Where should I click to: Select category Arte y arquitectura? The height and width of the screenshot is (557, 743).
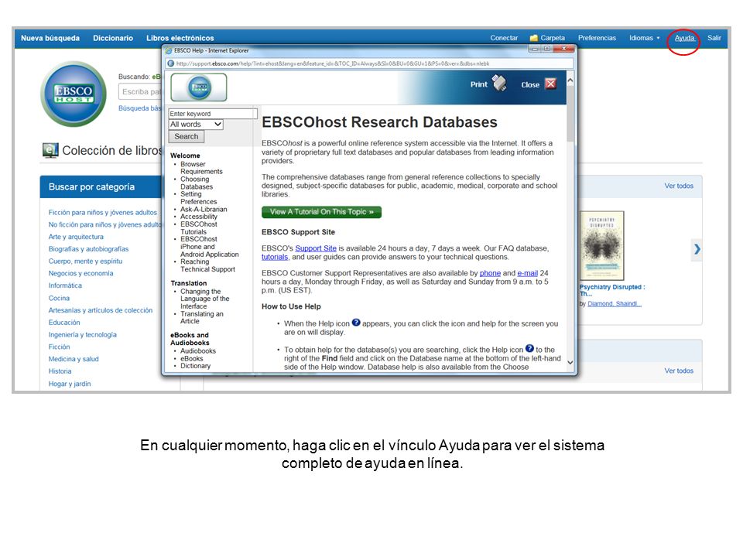point(76,237)
